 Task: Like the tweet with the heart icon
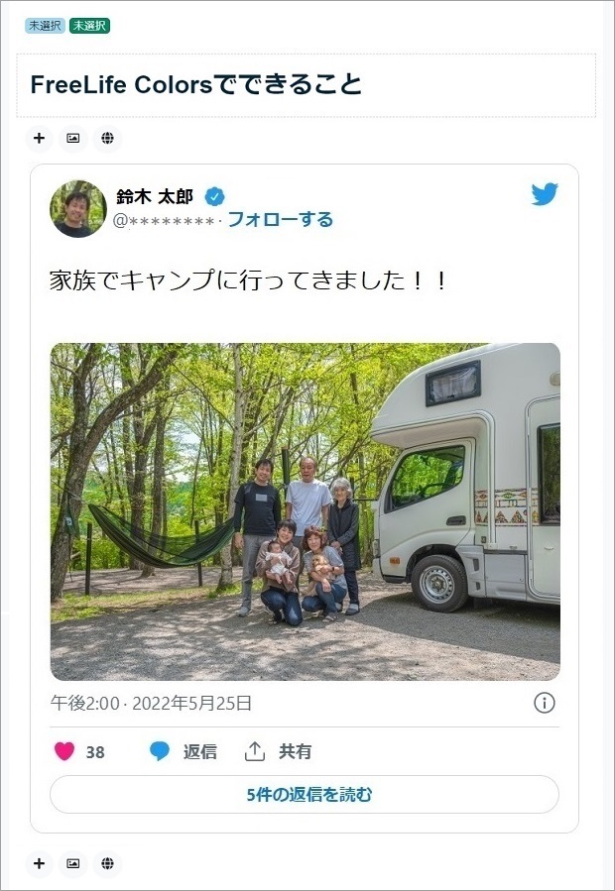coord(64,751)
